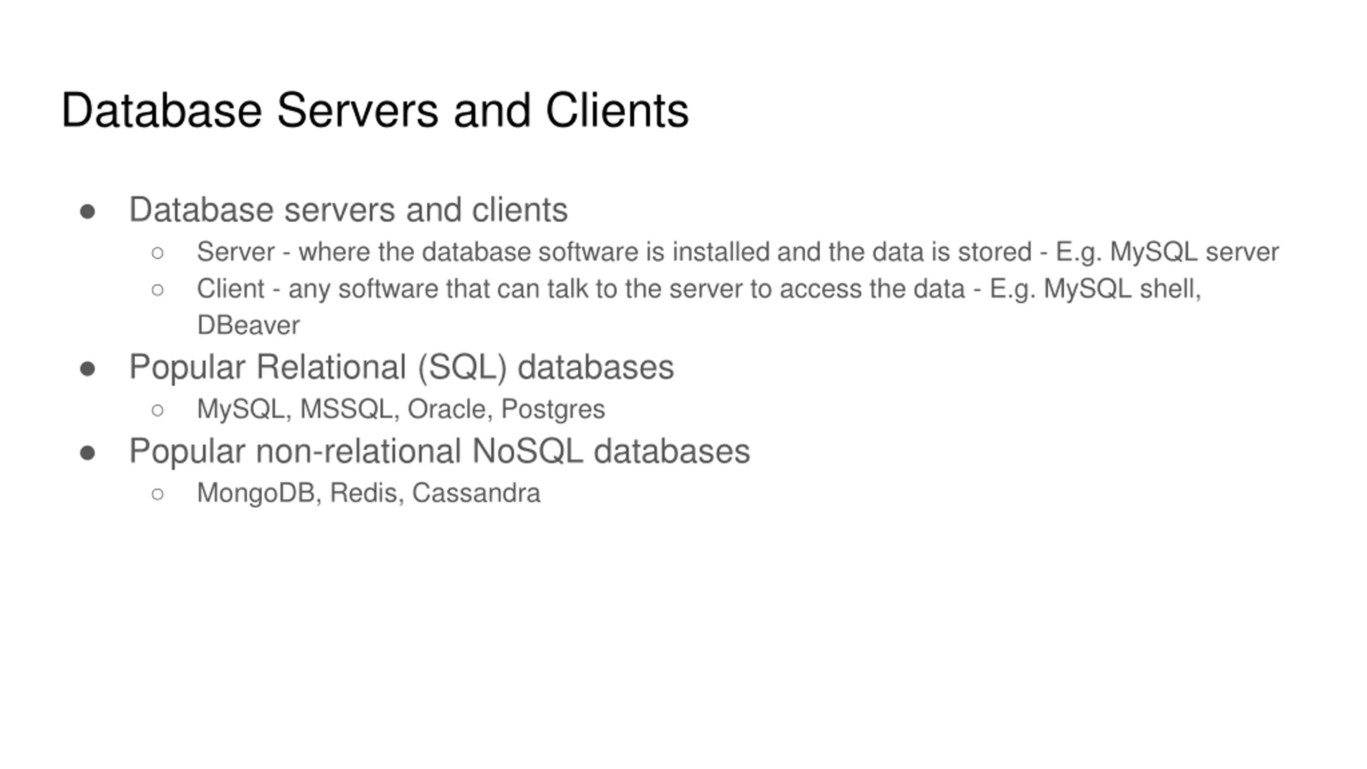
Task: Select the Popular non-relational NoSQL databases bullet
Action: [x=439, y=451]
